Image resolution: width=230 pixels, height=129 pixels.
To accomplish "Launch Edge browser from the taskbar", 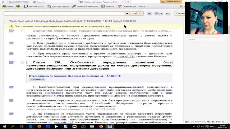I will [31, 126].
